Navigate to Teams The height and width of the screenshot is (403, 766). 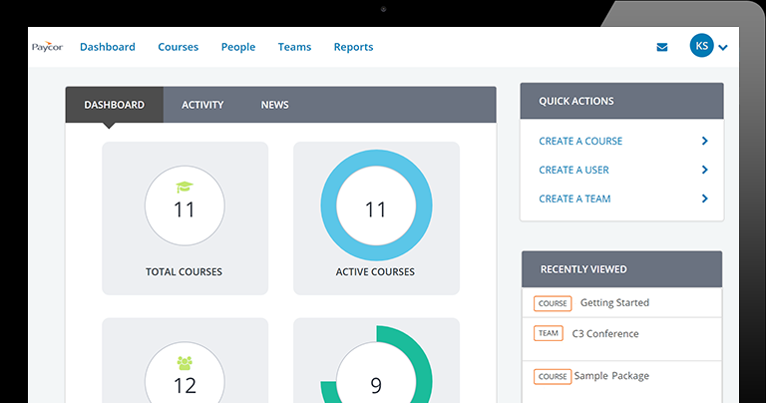pos(294,47)
